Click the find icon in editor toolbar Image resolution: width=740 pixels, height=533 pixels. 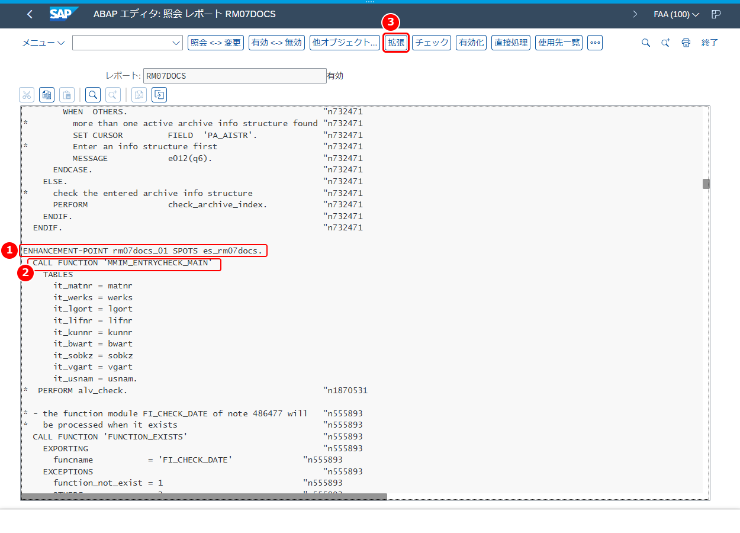(x=93, y=95)
